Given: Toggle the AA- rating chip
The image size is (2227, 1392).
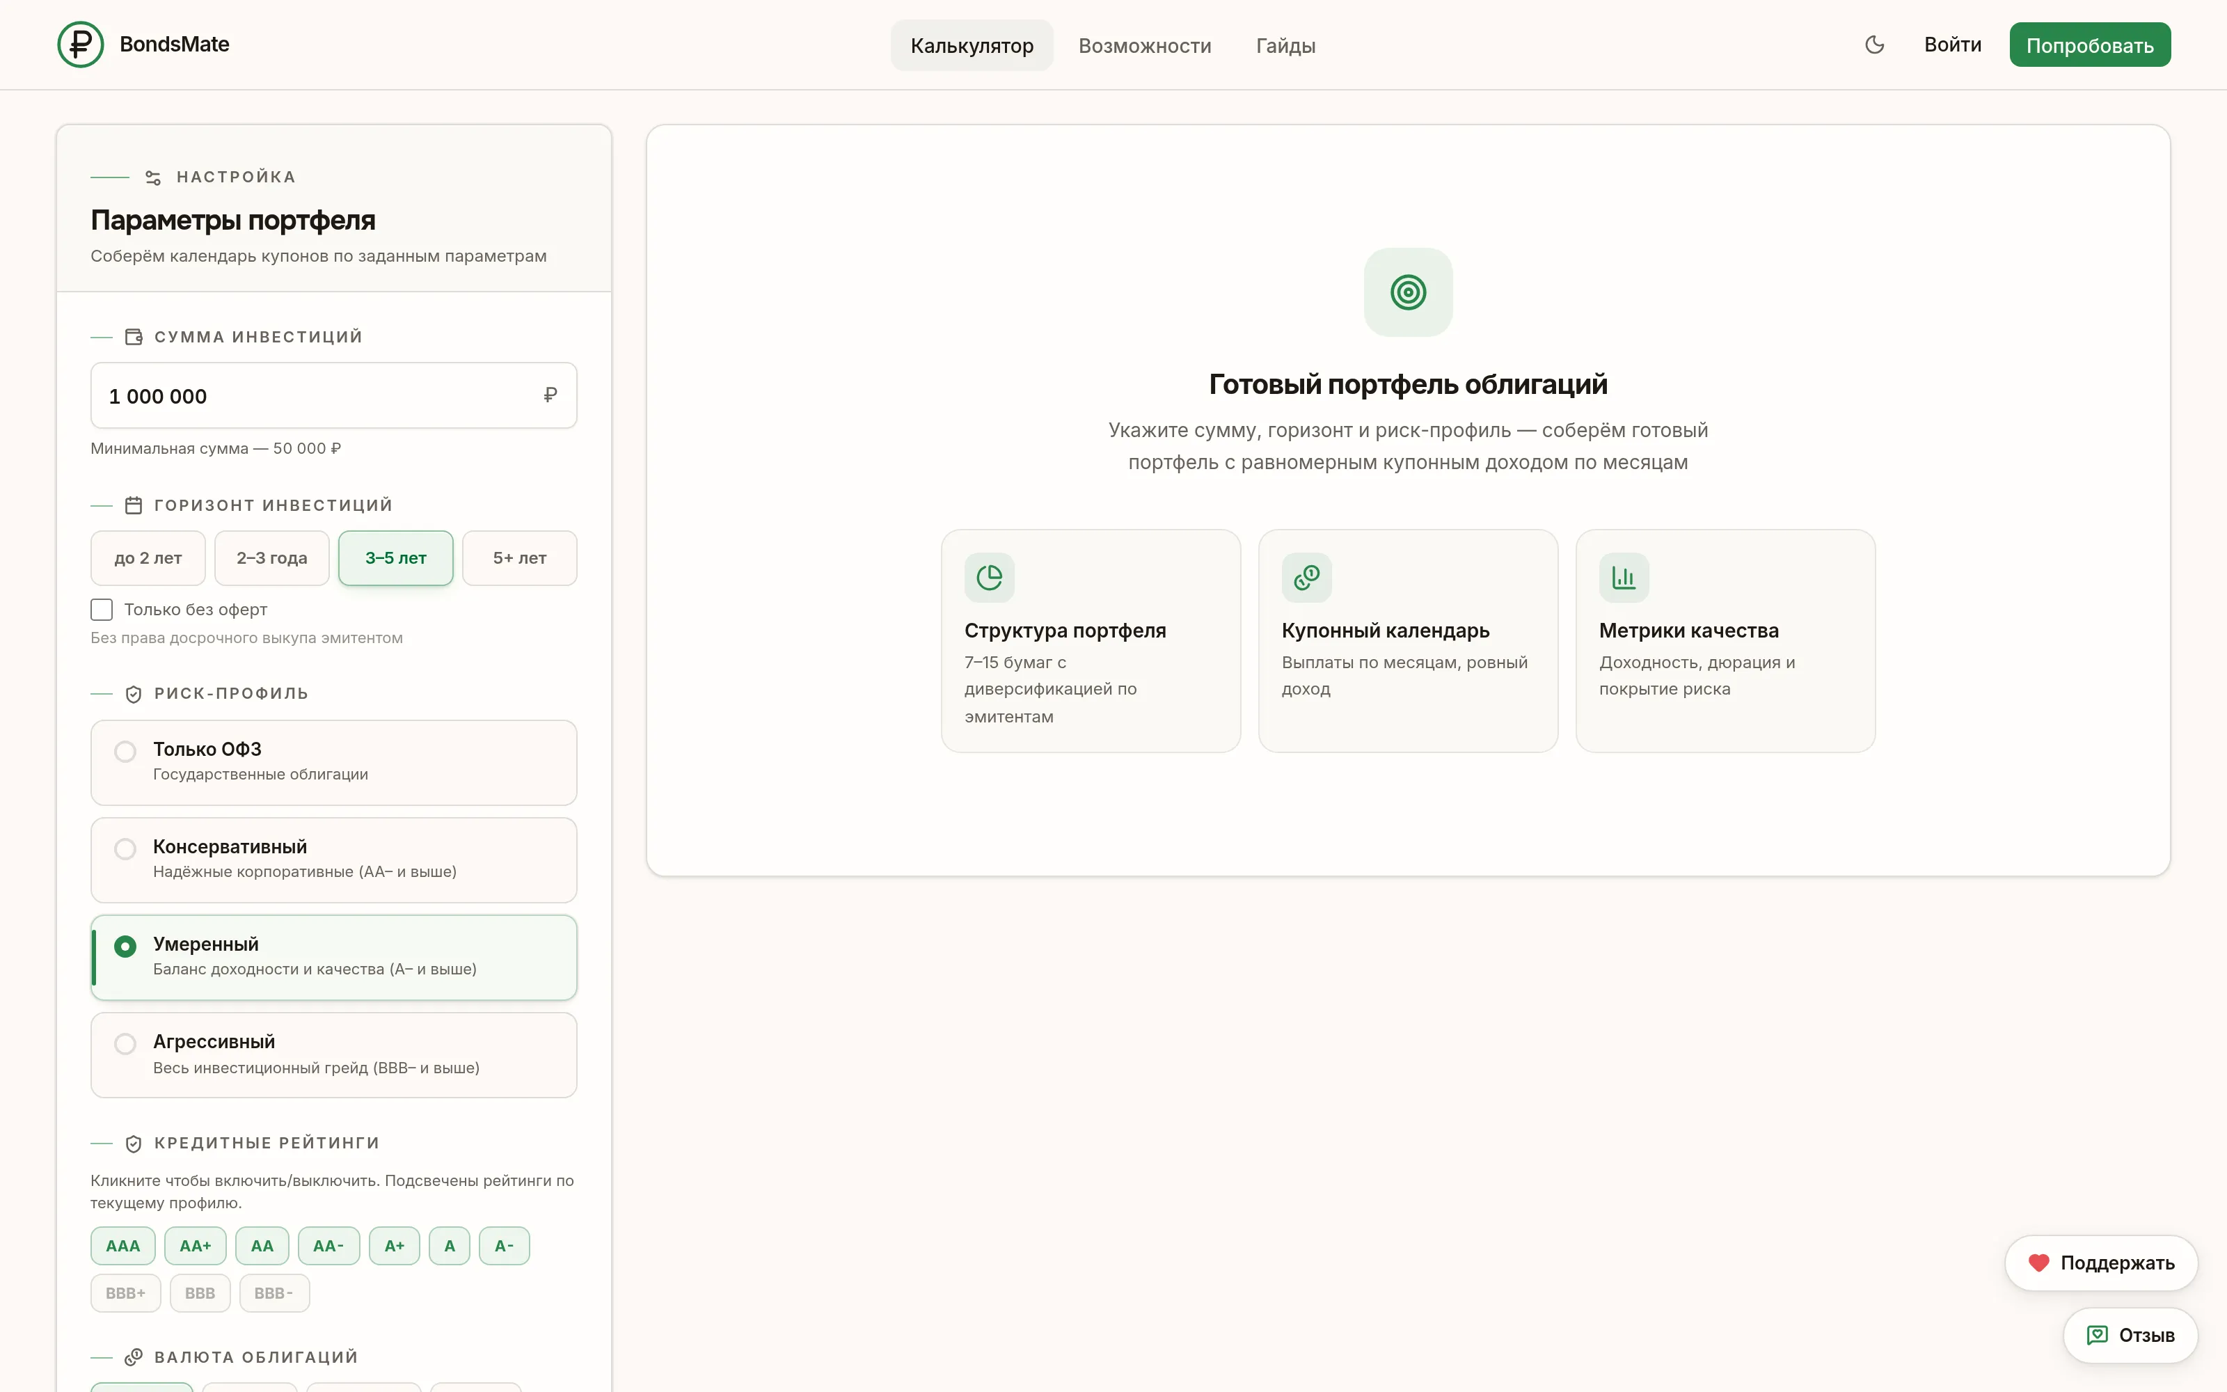Looking at the screenshot, I should coord(328,1246).
